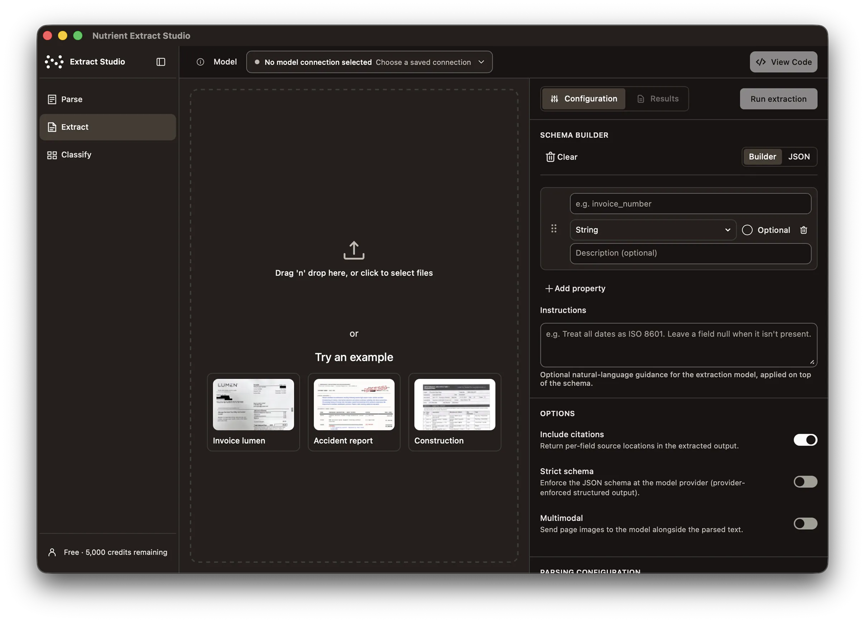The image size is (865, 622).
Task: Open Parse in the sidebar
Action: [107, 99]
